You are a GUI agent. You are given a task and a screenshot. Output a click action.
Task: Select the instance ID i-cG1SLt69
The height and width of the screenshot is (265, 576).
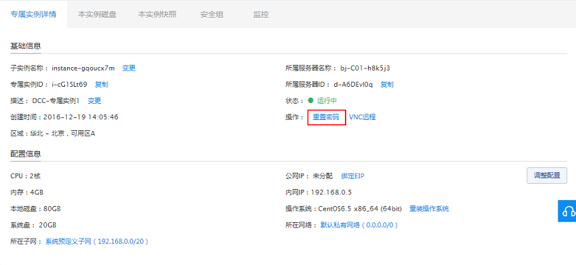pos(69,85)
